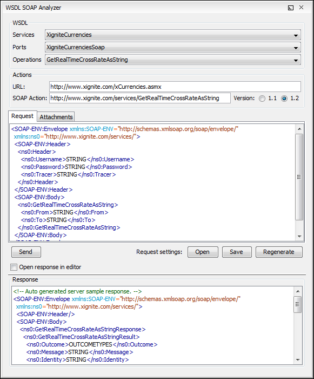Close the WSDL SOAP Analyzer dialog

pos(301,8)
